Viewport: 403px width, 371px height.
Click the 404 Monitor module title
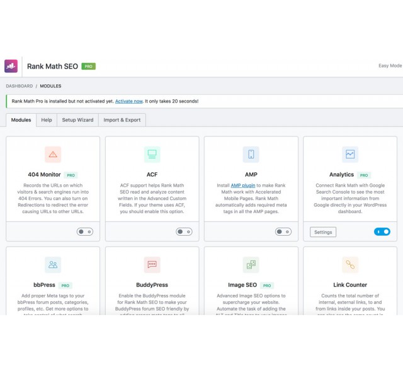[44, 175]
